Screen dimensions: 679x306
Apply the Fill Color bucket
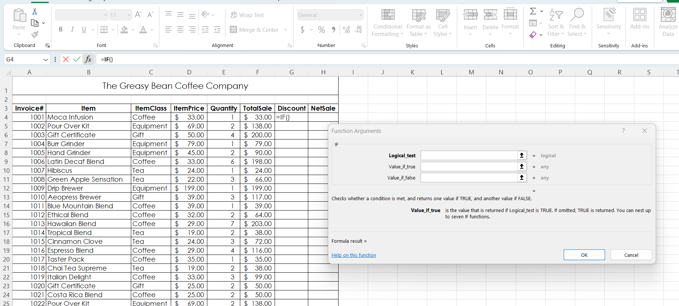click(x=125, y=29)
